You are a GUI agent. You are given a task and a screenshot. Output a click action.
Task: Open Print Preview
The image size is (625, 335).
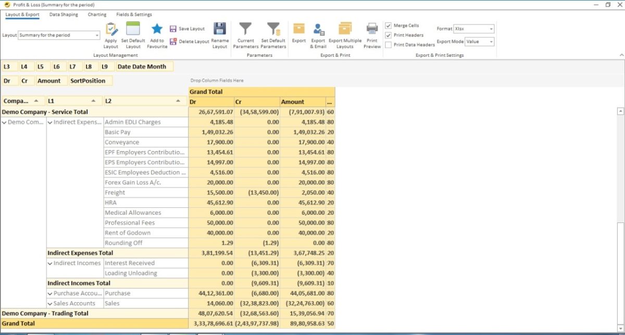coord(372,30)
